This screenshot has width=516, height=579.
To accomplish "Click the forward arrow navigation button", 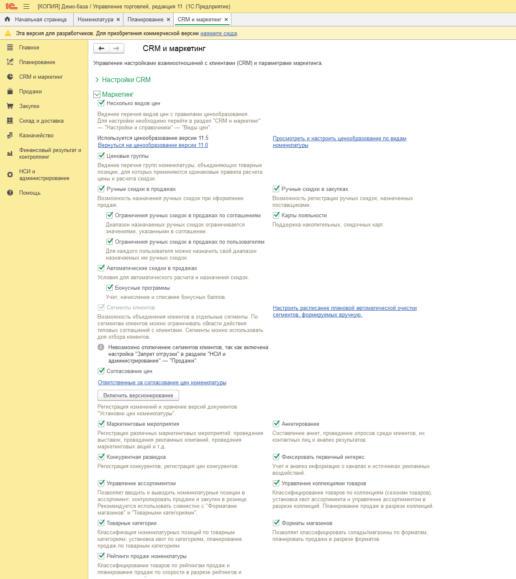I will coord(116,48).
